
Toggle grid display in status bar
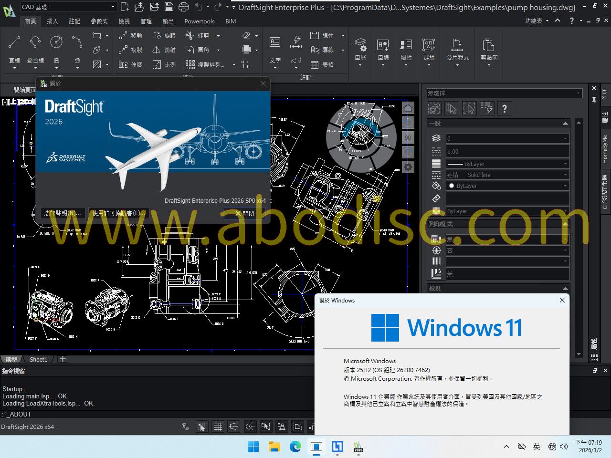pos(218,427)
